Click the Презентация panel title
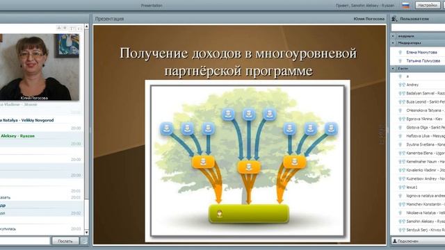Screen dimensions: 445x250 109,19
